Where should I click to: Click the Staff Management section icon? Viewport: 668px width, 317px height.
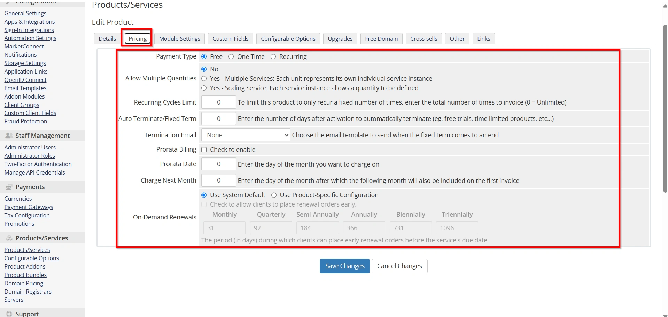coord(9,136)
